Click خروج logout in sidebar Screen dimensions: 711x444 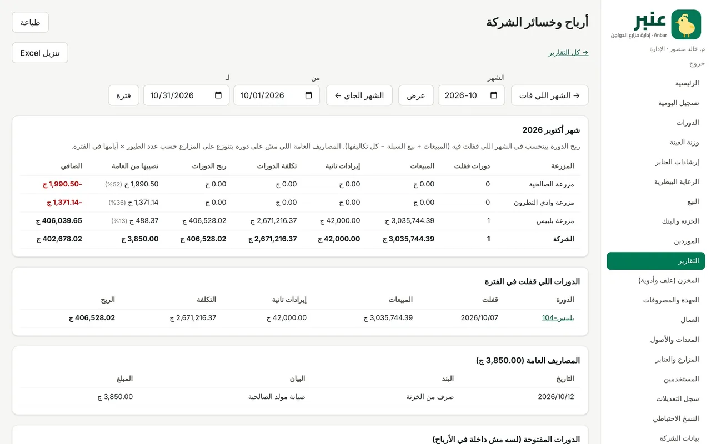tap(697, 63)
